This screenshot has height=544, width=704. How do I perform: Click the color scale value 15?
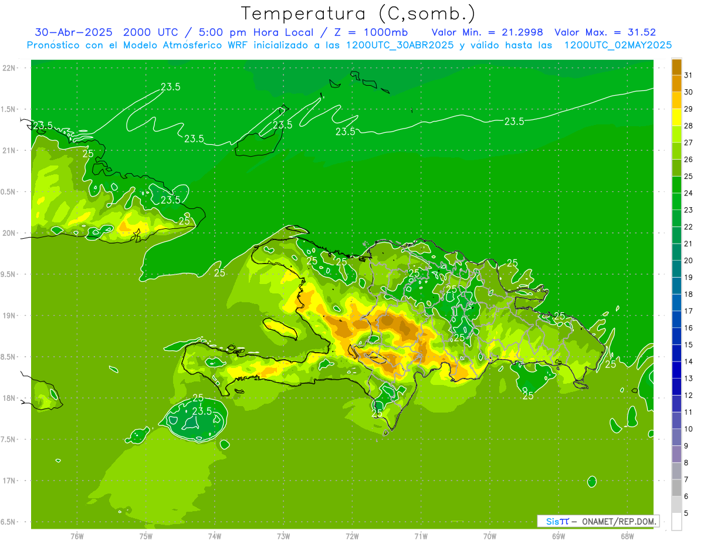[688, 344]
